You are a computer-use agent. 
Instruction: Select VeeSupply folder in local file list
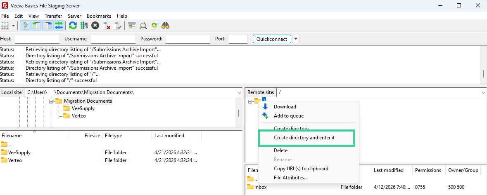(x=19, y=153)
